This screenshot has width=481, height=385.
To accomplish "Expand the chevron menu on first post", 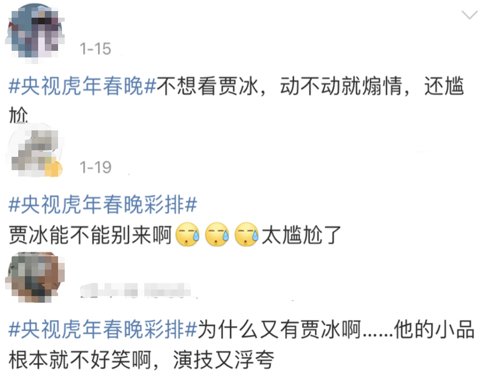I will (x=469, y=15).
